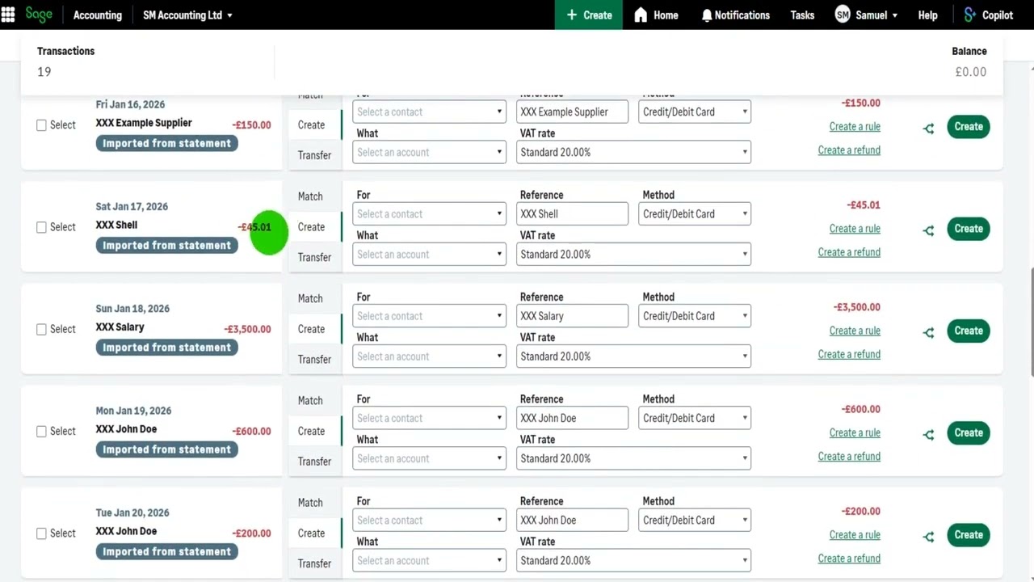Switch to Transfer tab for XXX Example Supplier
1034x582 pixels.
314,155
